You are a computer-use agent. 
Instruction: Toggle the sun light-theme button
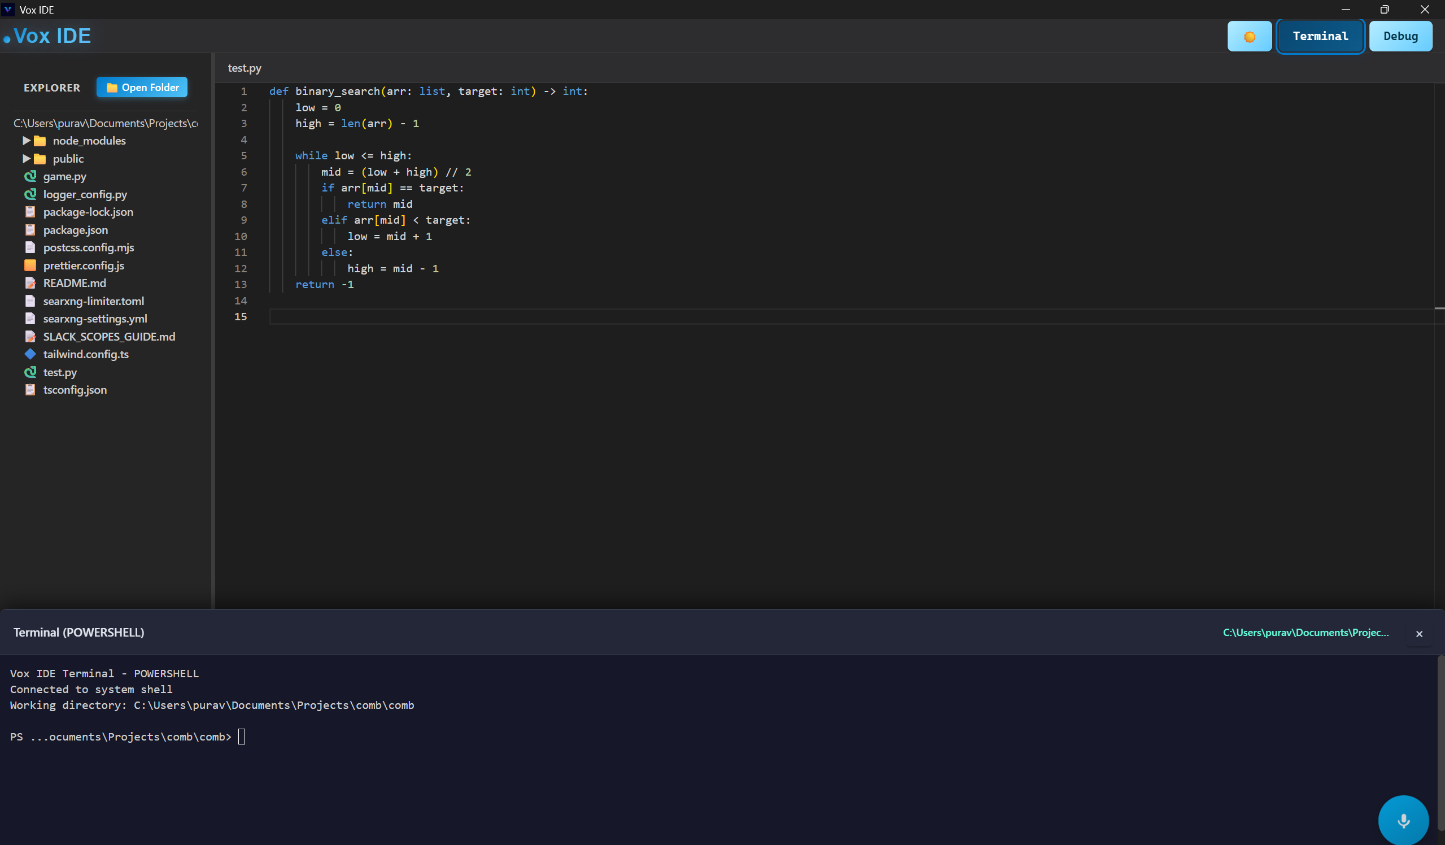(1249, 37)
